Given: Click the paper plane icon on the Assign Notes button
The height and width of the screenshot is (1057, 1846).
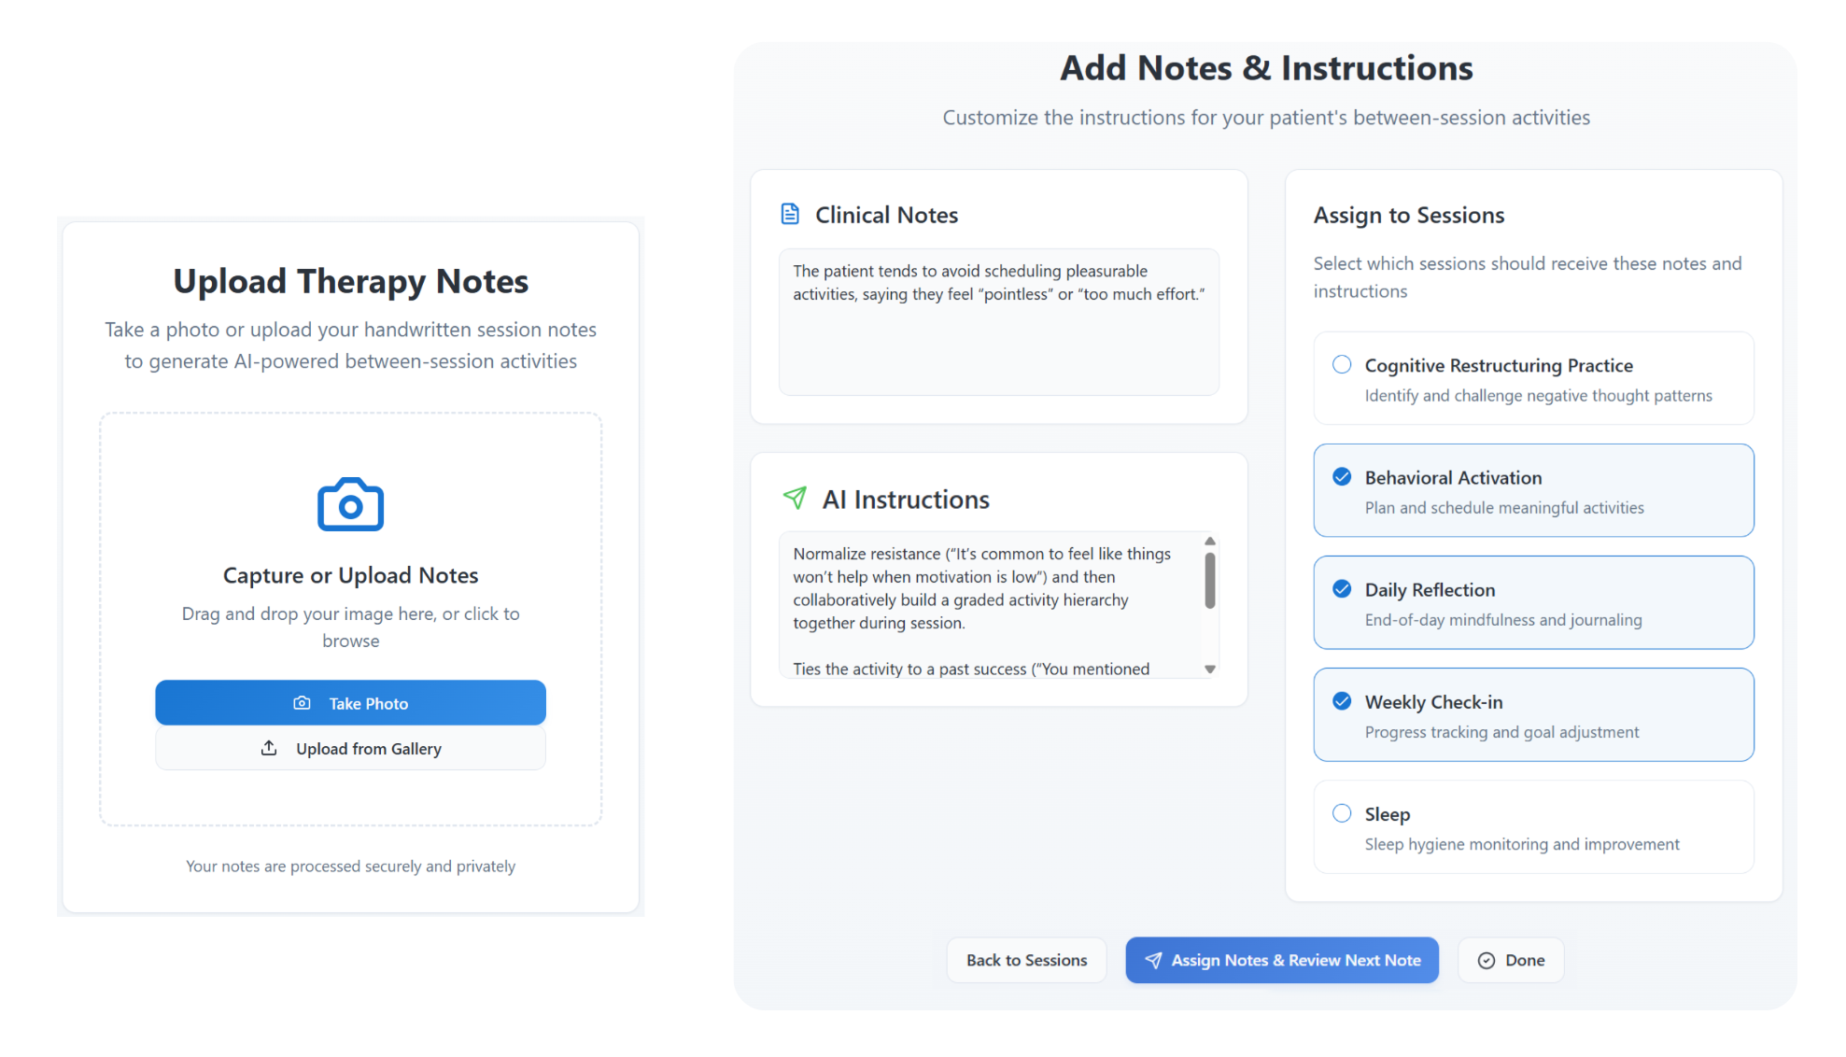Looking at the screenshot, I should click(1153, 960).
